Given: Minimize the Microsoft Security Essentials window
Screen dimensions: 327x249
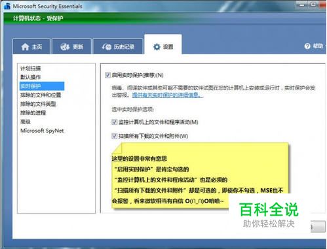Looking at the screenshot, I should (x=302, y=5).
